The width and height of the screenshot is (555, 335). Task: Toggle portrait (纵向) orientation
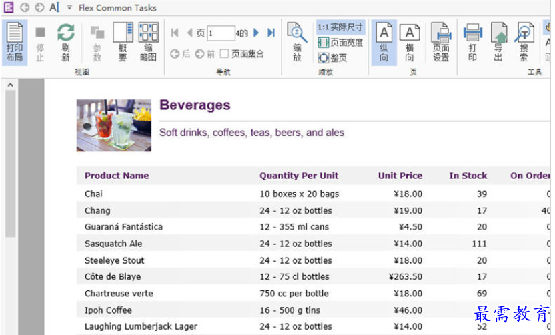click(x=384, y=43)
